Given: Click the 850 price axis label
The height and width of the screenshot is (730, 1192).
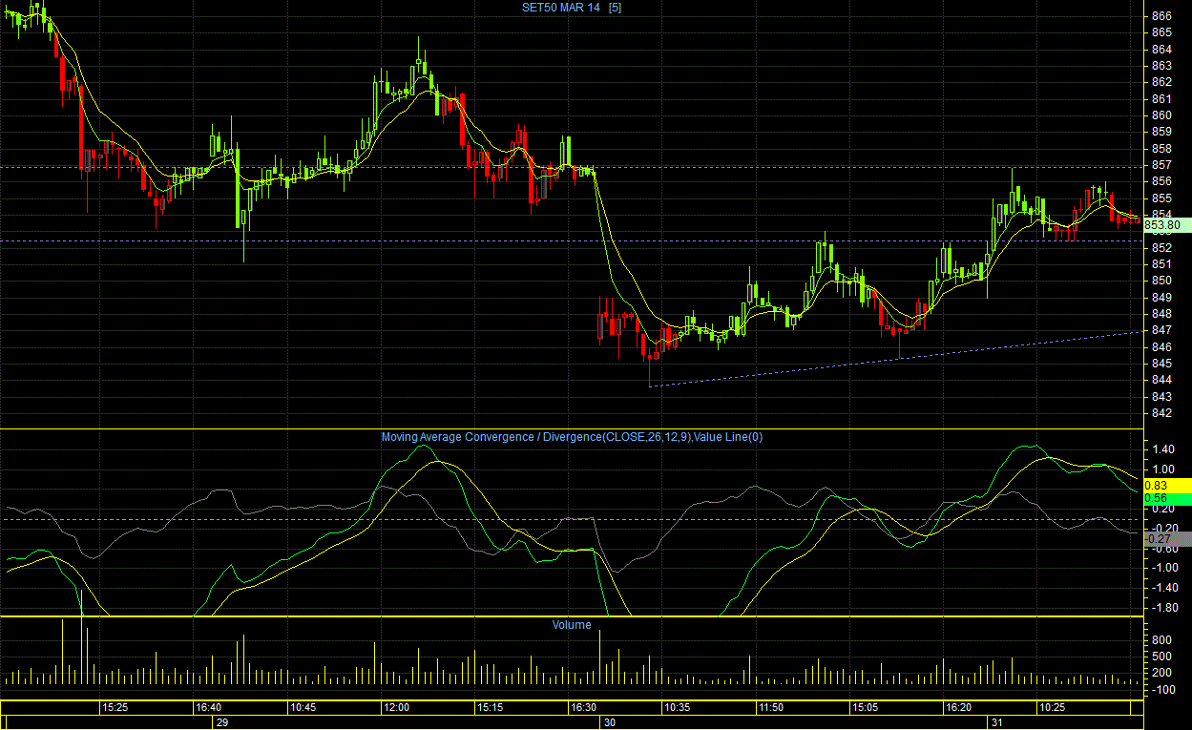Looking at the screenshot, I should point(1161,281).
